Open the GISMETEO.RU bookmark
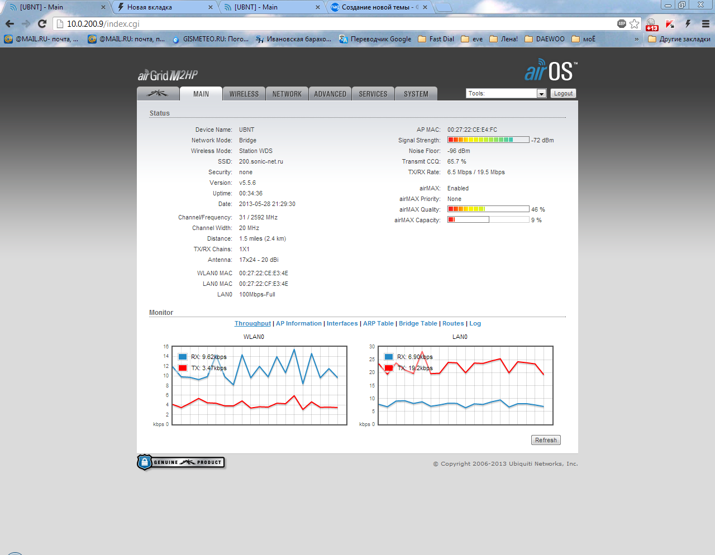The height and width of the screenshot is (555, 715). tap(210, 39)
